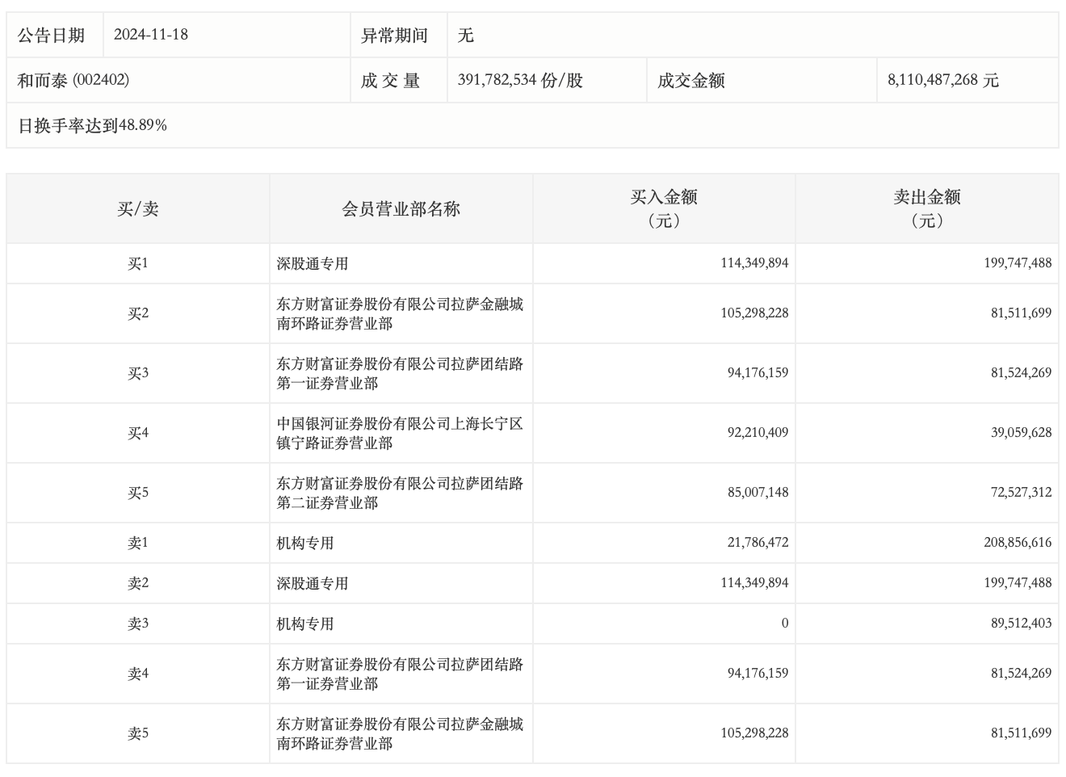
Task: Select sell amount 208,856,616
Action: tap(1017, 543)
